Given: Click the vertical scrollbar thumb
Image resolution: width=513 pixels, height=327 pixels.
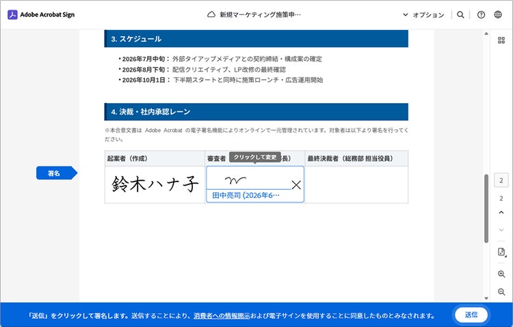Looking at the screenshot, I should [x=486, y=208].
